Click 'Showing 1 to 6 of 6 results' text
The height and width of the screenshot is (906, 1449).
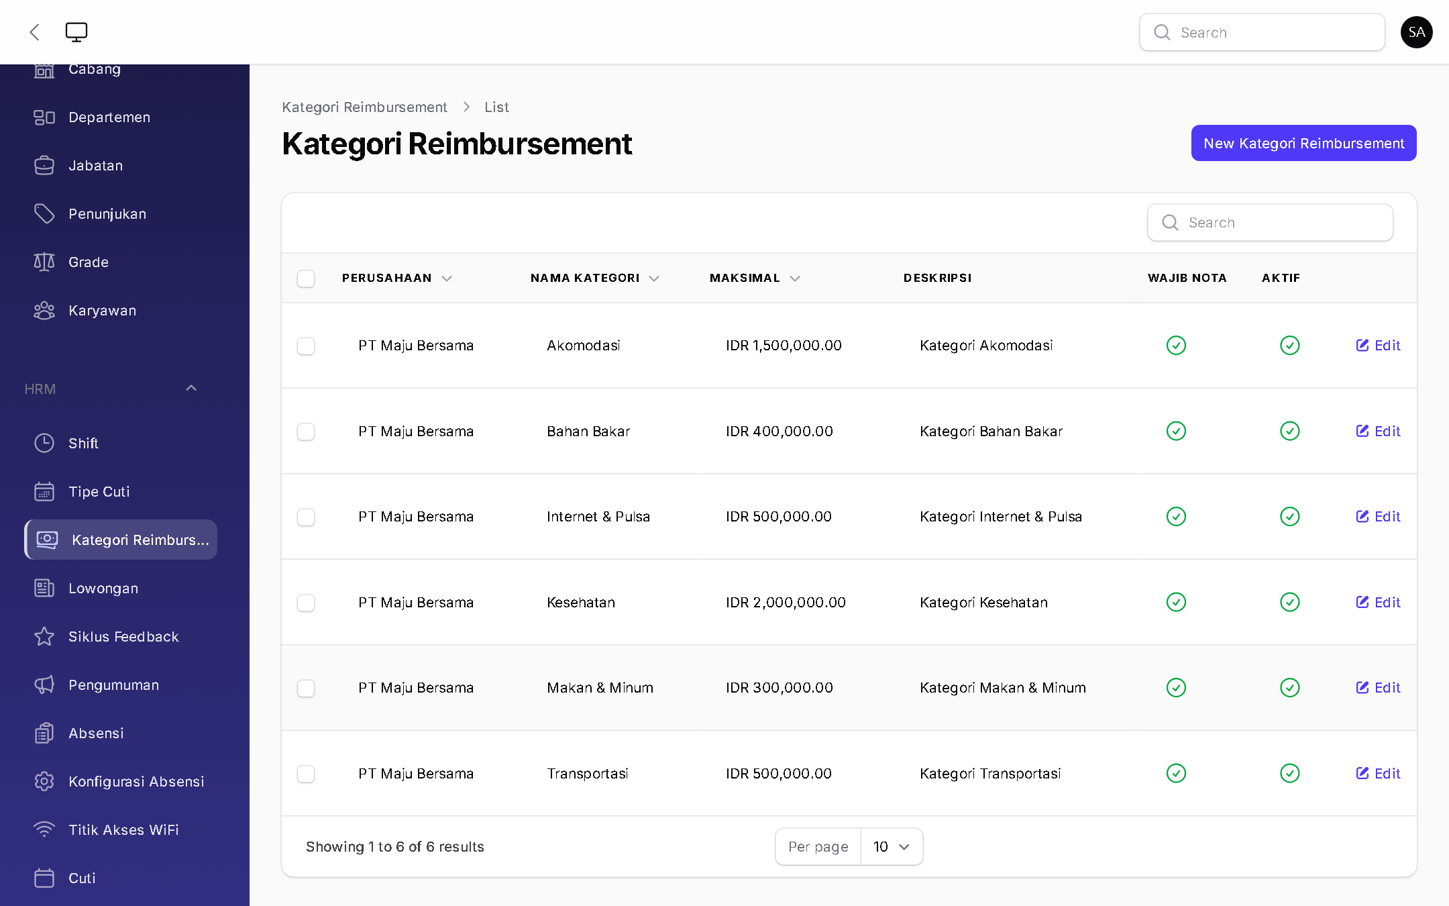point(395,847)
